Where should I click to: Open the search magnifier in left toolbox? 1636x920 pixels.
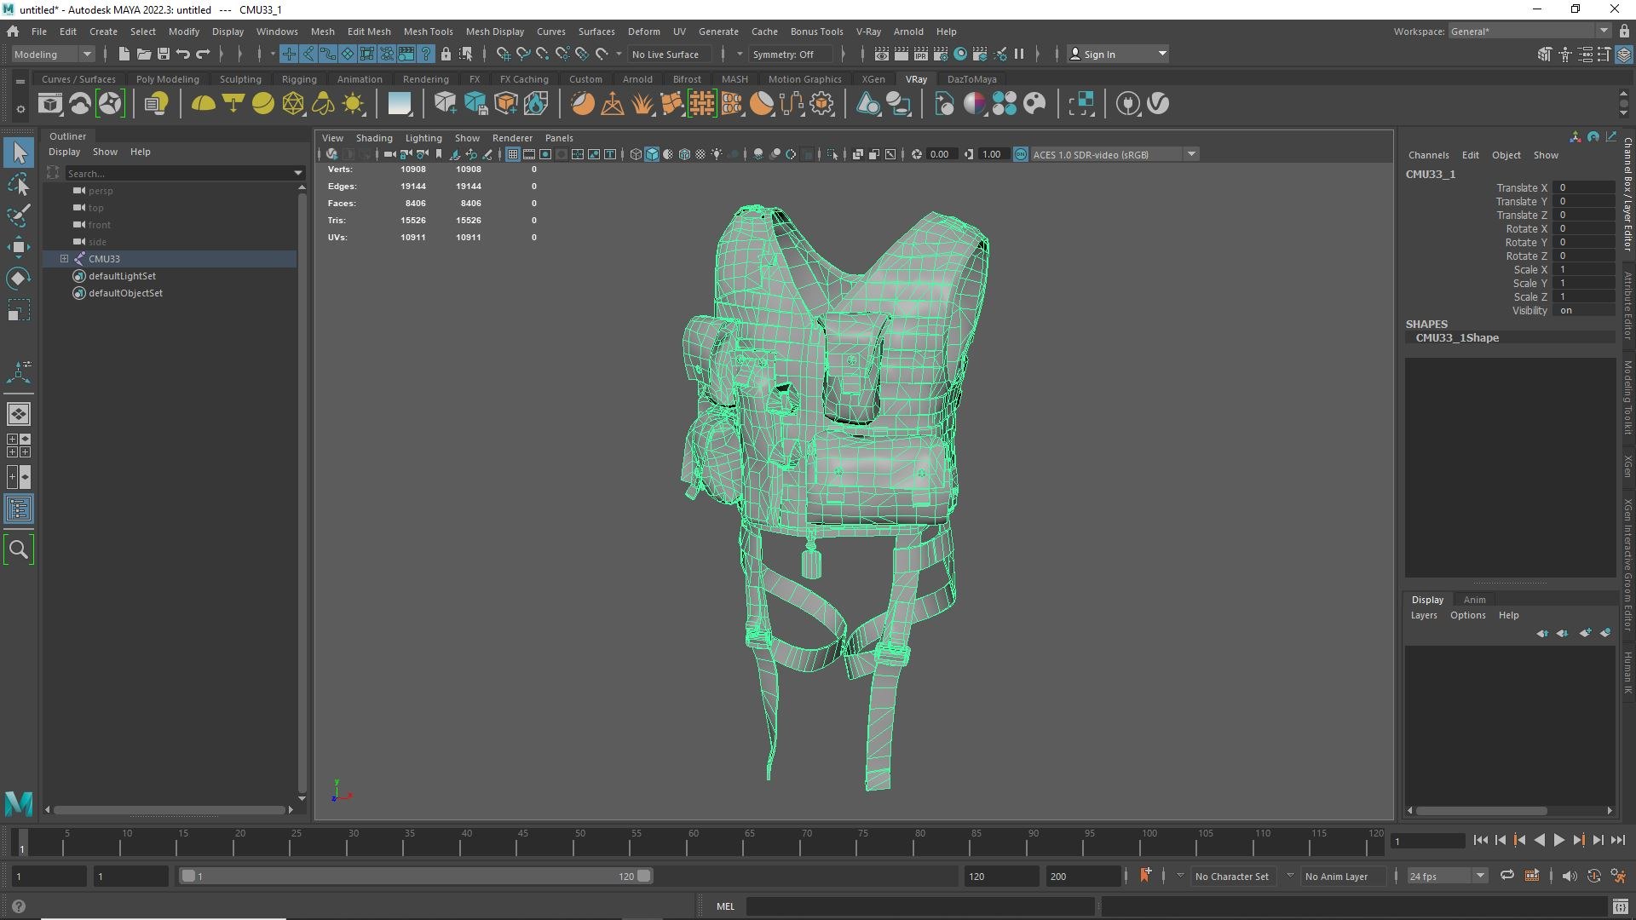[19, 549]
